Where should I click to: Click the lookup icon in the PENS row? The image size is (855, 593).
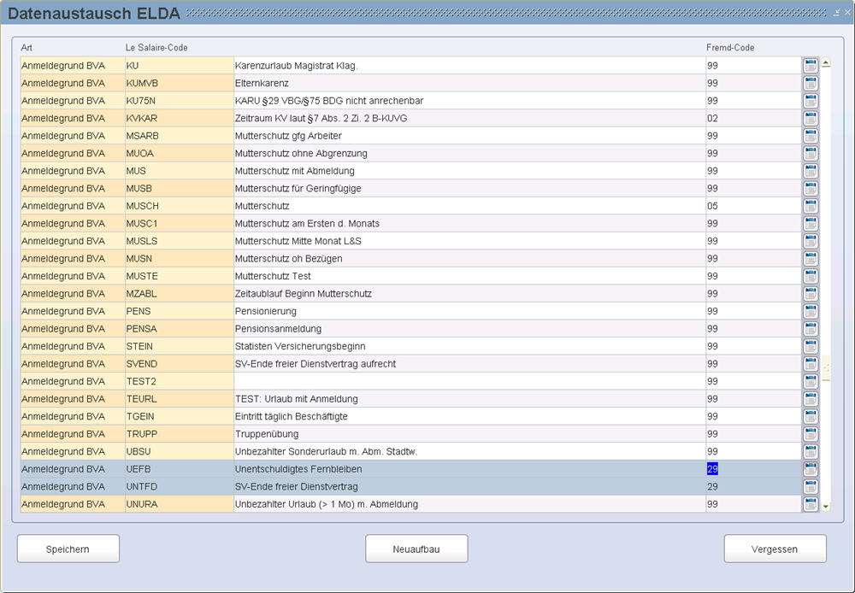(811, 311)
